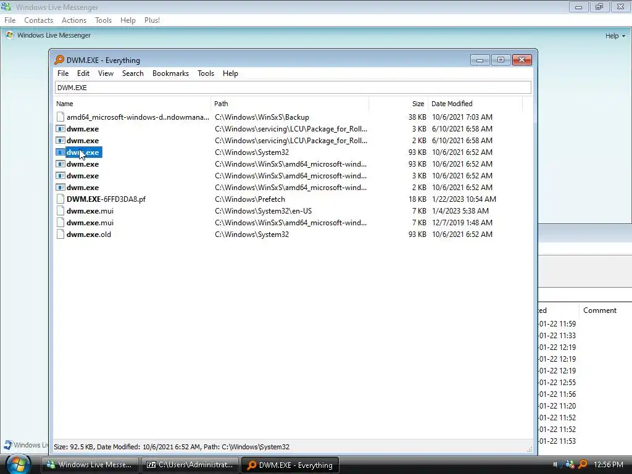Open File menu in Windows Live Messenger
Viewport: 632px width, 474px height.
[10, 20]
